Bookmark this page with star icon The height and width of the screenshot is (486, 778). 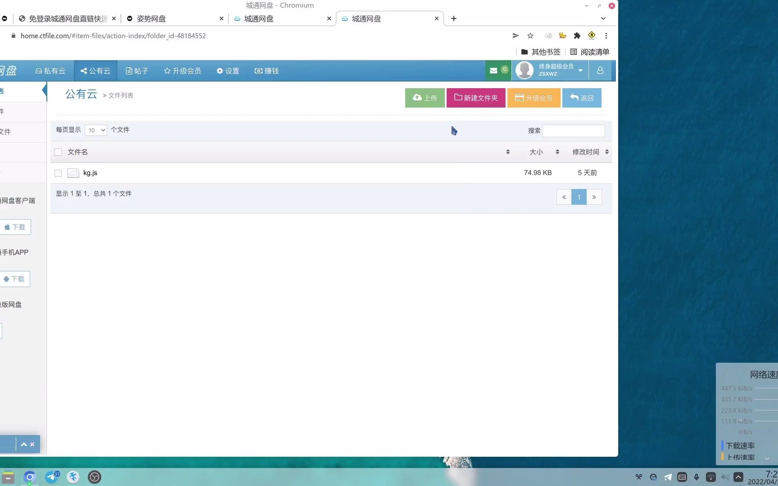click(x=530, y=36)
